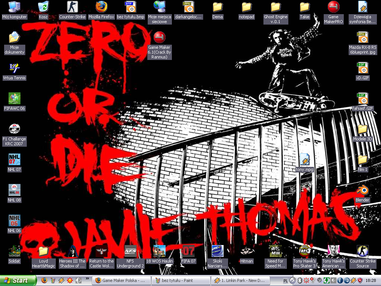The height and width of the screenshot is (286, 381).
Task: Switch to Game Maker Polska Firefox window
Action: click(x=122, y=280)
